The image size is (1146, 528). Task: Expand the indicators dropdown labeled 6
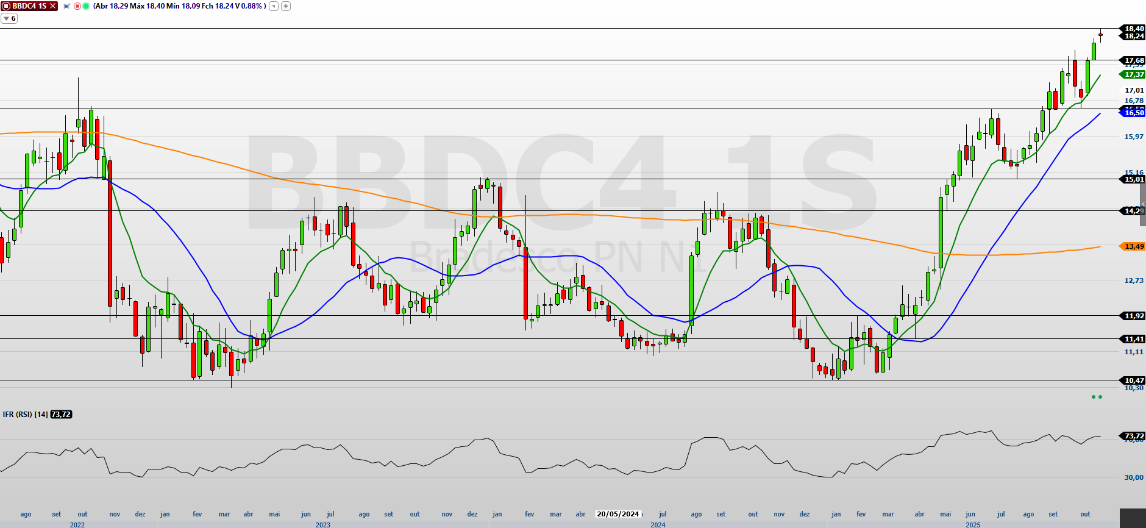9,18
